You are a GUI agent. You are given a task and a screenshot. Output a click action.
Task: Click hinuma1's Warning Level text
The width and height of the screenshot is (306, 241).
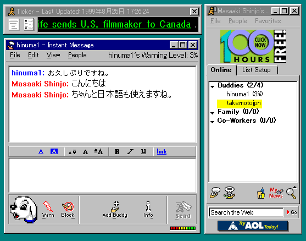click(x=153, y=56)
